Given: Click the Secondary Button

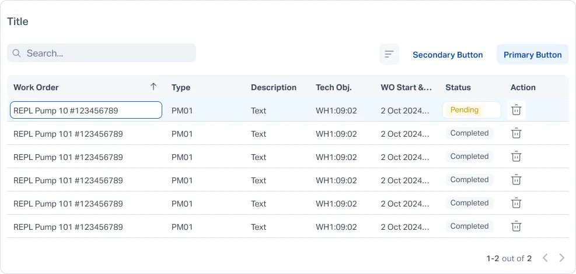Looking at the screenshot, I should [448, 55].
